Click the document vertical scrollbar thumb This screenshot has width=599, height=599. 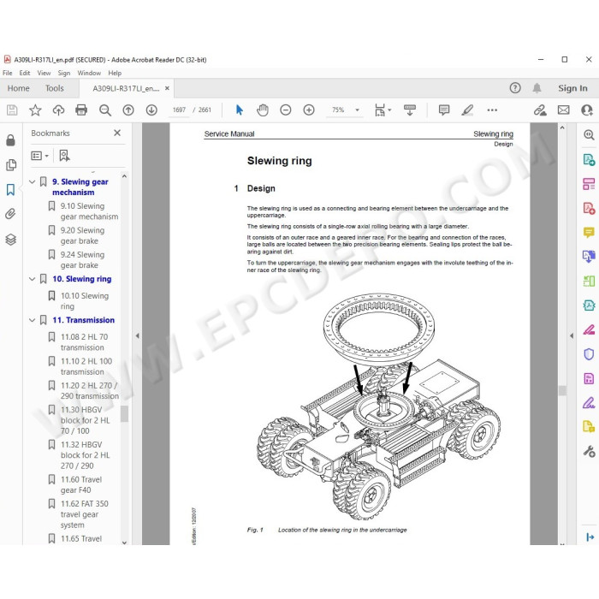tap(562, 390)
